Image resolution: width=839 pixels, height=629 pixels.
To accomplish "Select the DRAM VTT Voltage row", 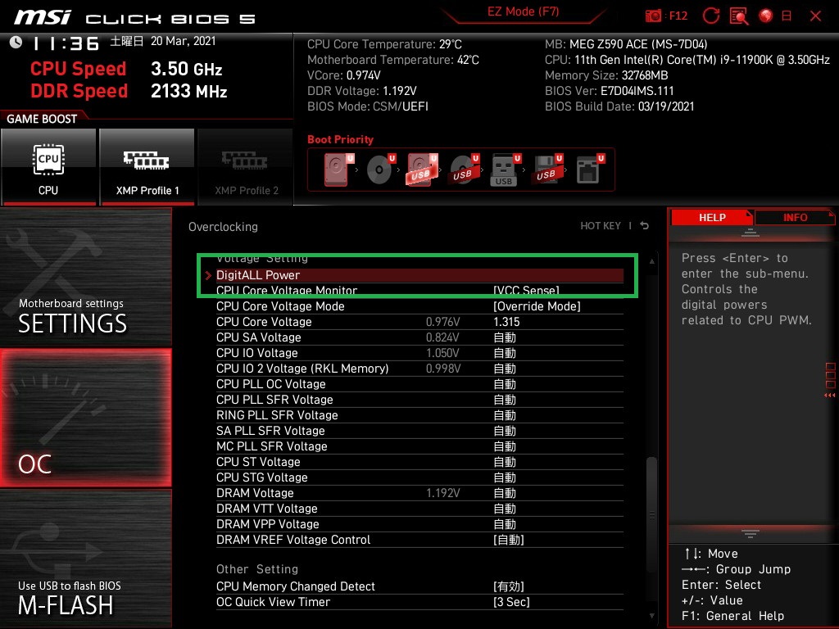I will (x=419, y=508).
